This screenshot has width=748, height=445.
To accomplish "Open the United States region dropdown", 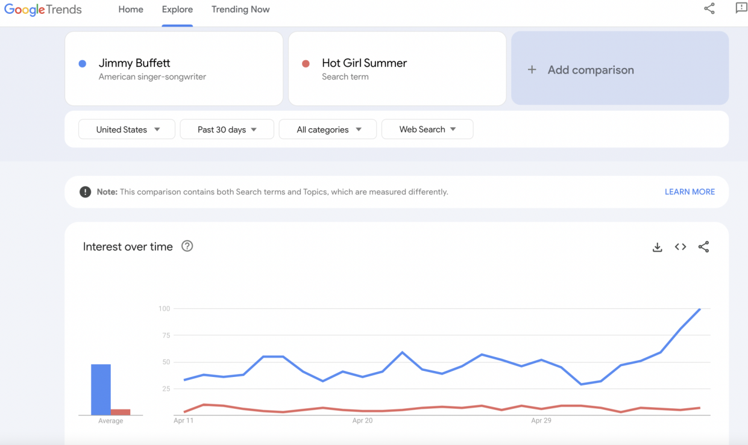I will (x=127, y=129).
